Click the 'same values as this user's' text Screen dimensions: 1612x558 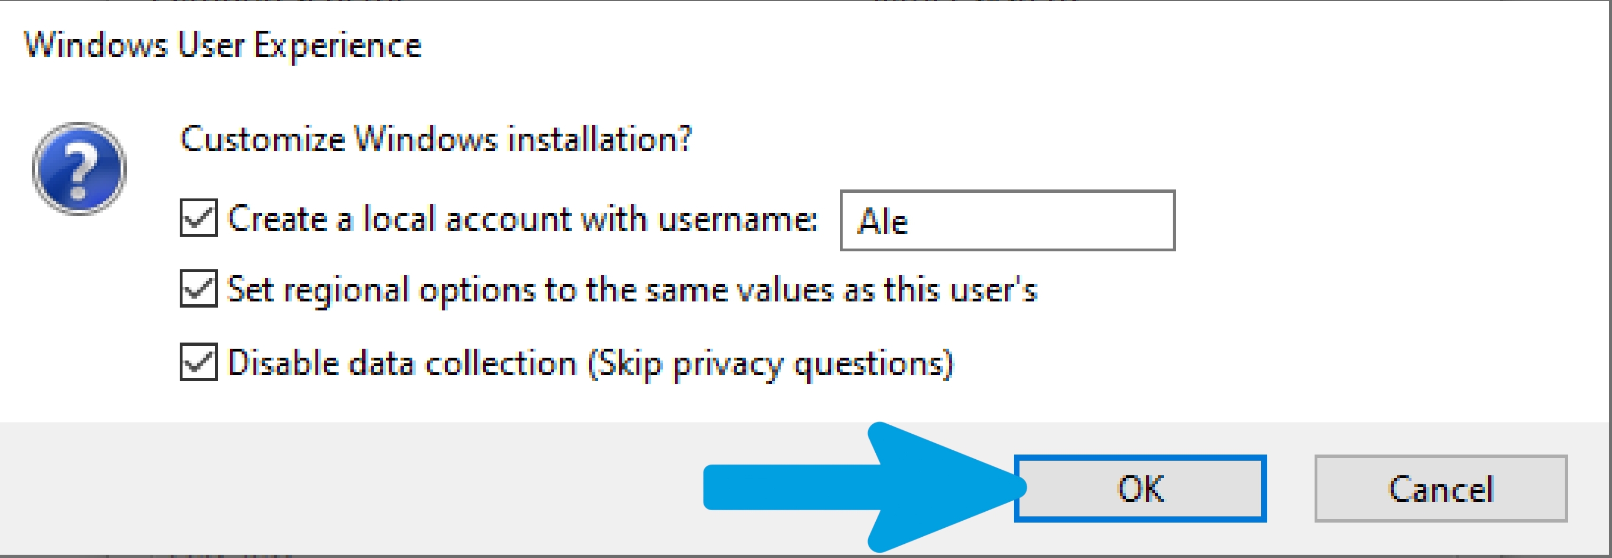[x=842, y=290]
